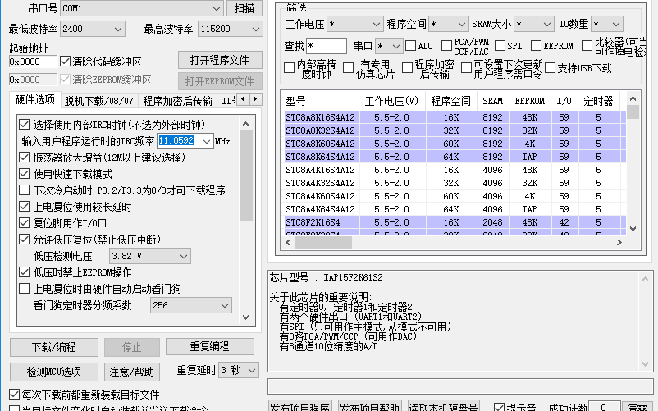
Task: Click the 起始地址 0x0000 input field
Action: pyautogui.click(x=33, y=62)
